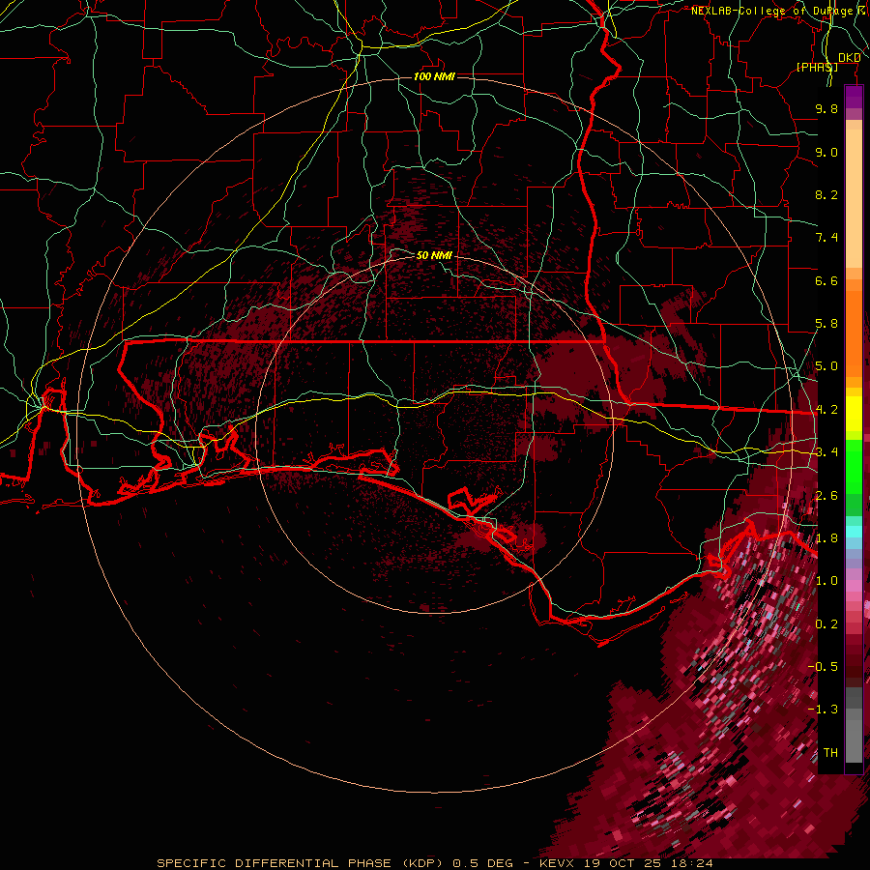Screen dimensions: 870x870
Task: Pick the pink segment of the legend
Action: pyautogui.click(x=854, y=586)
